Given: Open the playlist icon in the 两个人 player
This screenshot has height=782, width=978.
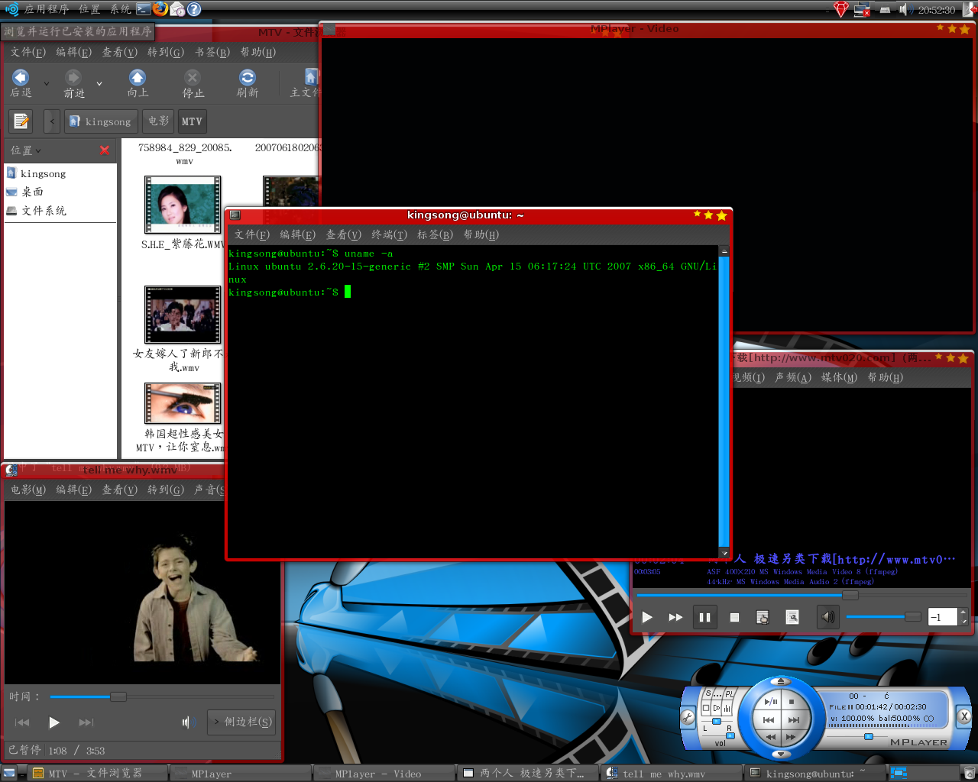Looking at the screenshot, I should 763,617.
